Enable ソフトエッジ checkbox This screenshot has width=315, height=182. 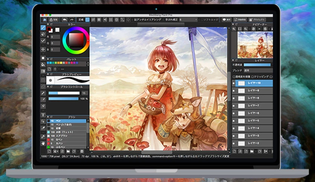tap(202, 20)
